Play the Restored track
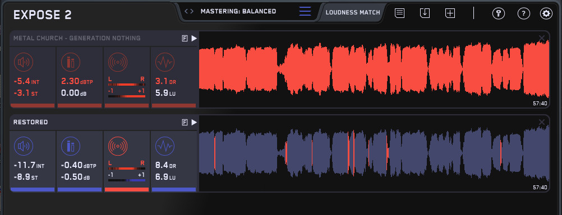562x215 pixels. click(x=194, y=123)
